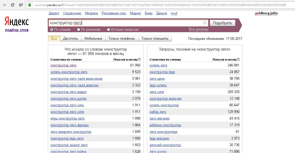This screenshot has height=153, width=295.
Task: Open the Баян service link
Action: pos(149,13)
